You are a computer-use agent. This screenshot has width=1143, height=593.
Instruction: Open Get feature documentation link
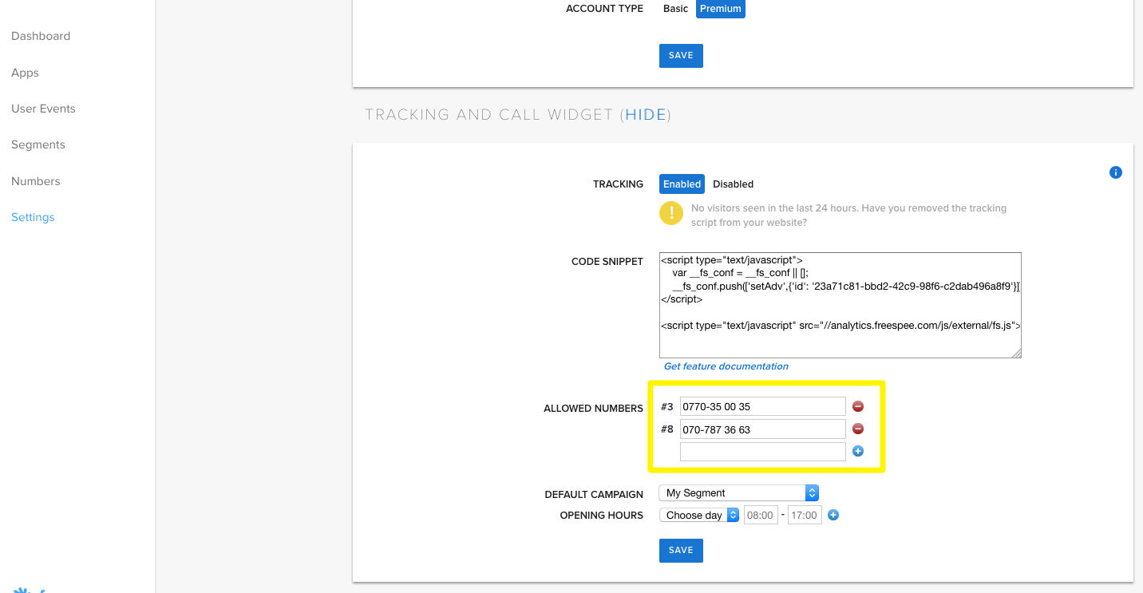coord(726,366)
